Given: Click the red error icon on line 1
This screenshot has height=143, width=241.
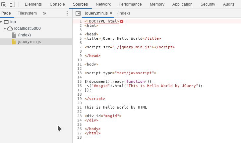Looking at the screenshot, I should pyautogui.click(x=122, y=22).
